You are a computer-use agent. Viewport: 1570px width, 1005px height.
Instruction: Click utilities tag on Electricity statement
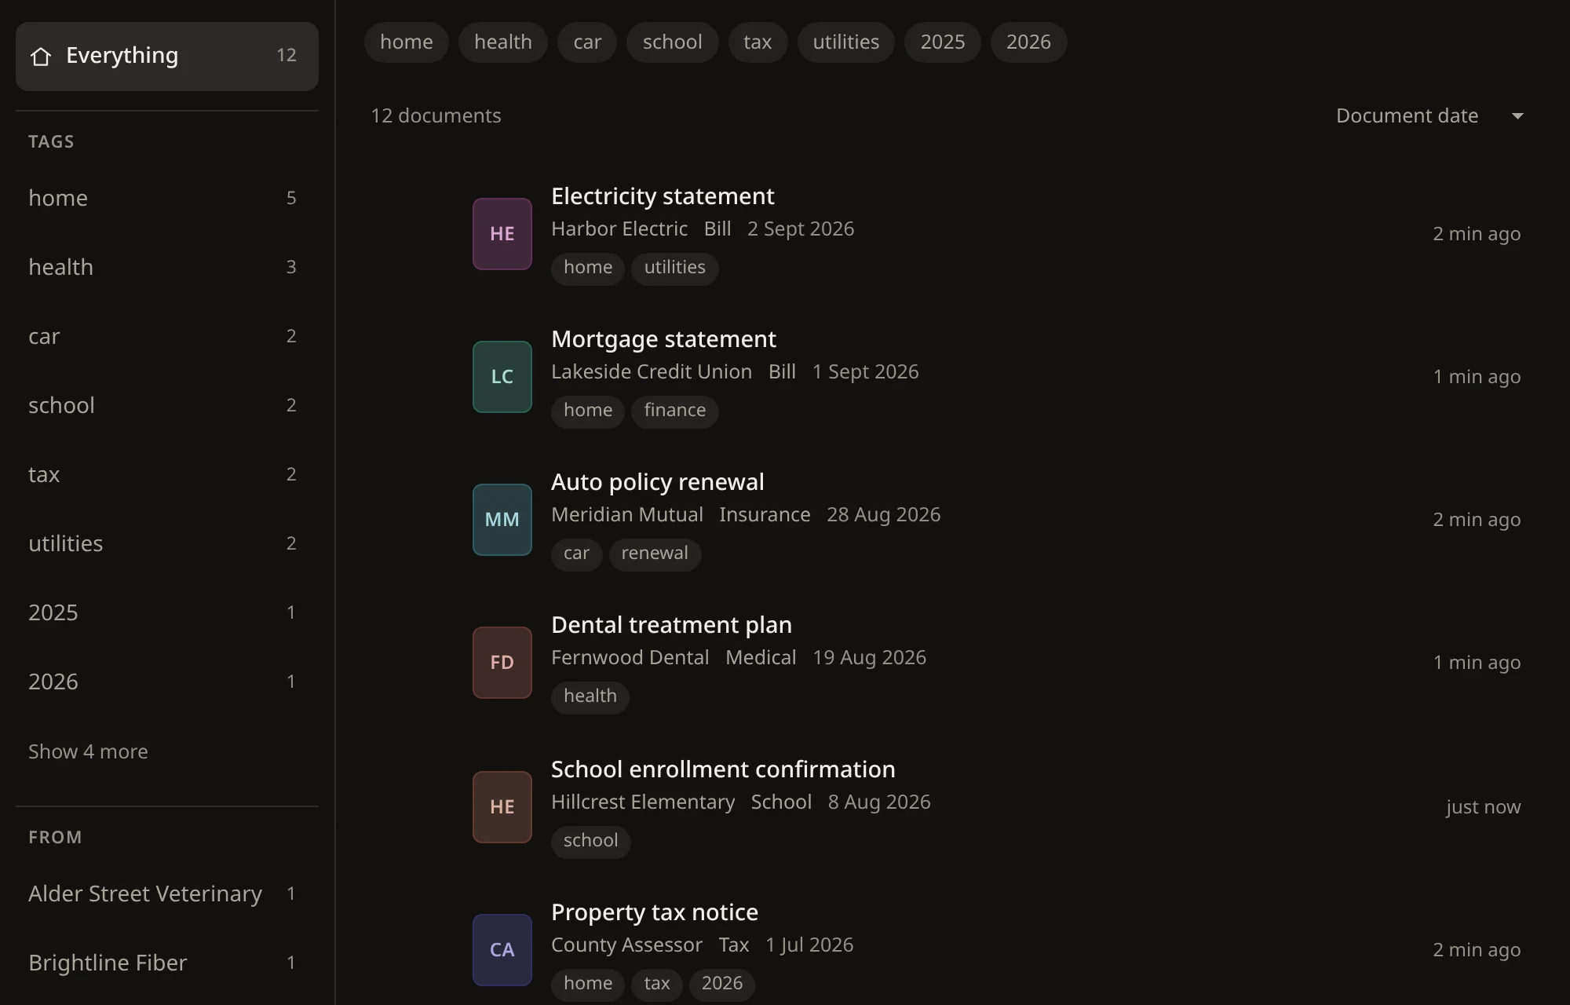coord(675,268)
